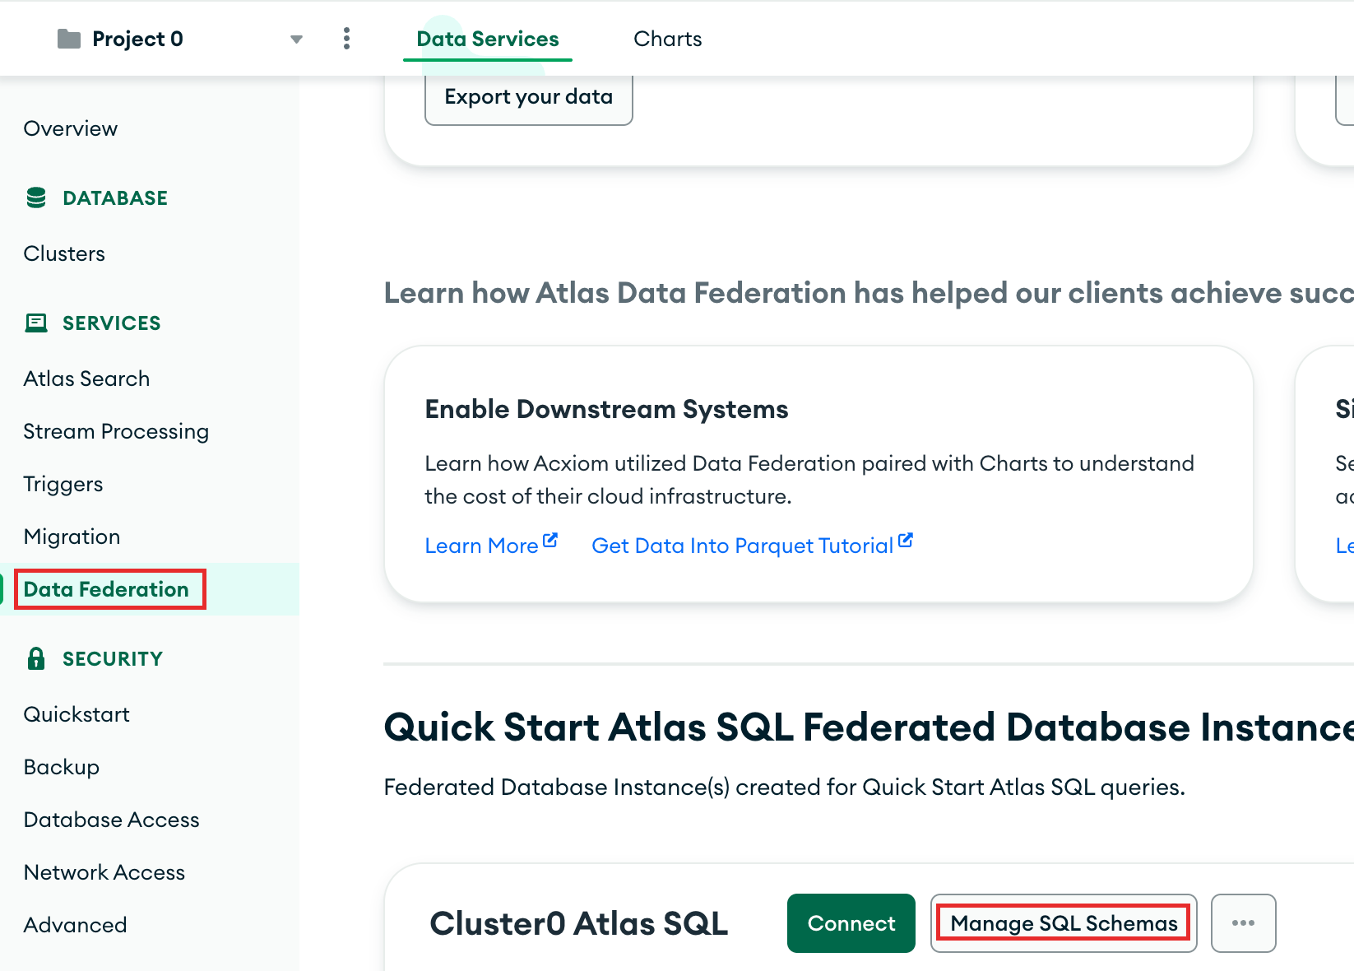Click the Cluster0 Atlas SQL instance name

tap(578, 923)
